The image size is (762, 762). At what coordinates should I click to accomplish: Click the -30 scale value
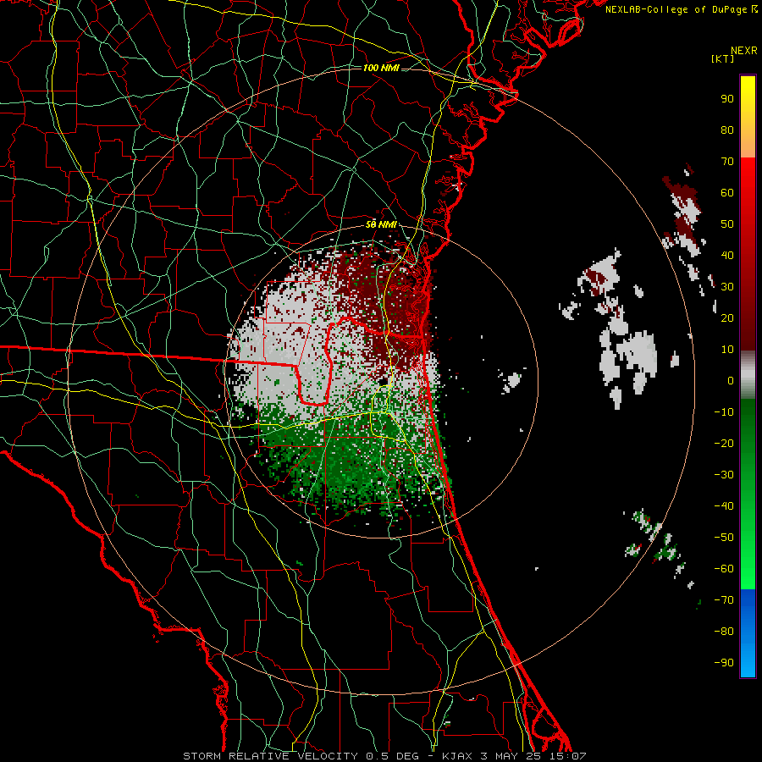point(724,475)
